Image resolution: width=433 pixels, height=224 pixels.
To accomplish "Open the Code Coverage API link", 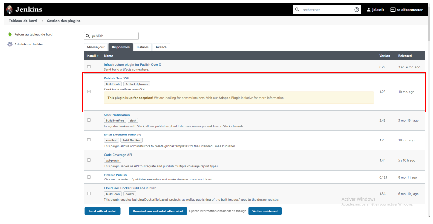I will point(118,155).
